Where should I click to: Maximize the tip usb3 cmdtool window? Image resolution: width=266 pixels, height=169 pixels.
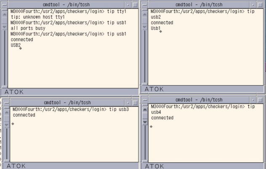coord(135,103)
